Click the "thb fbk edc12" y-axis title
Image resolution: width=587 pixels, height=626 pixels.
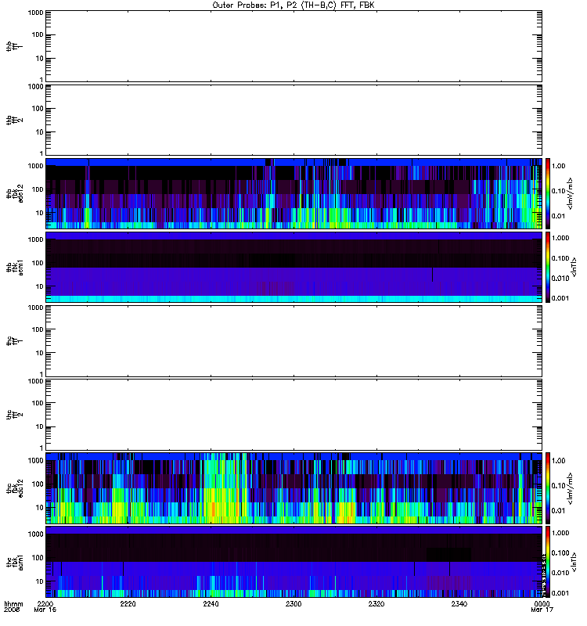(x=14, y=193)
